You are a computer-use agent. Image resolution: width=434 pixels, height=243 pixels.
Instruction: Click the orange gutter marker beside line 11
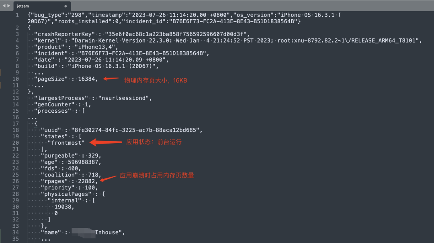point(1,85)
